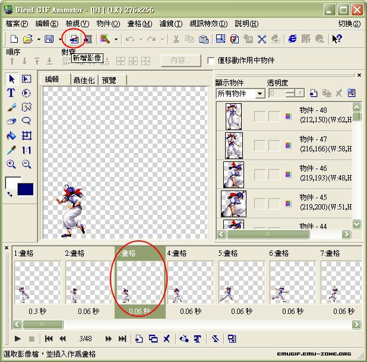Viewport: 367px width, 362px height.
Task: Click the frame properties icon
Action: coord(232,338)
